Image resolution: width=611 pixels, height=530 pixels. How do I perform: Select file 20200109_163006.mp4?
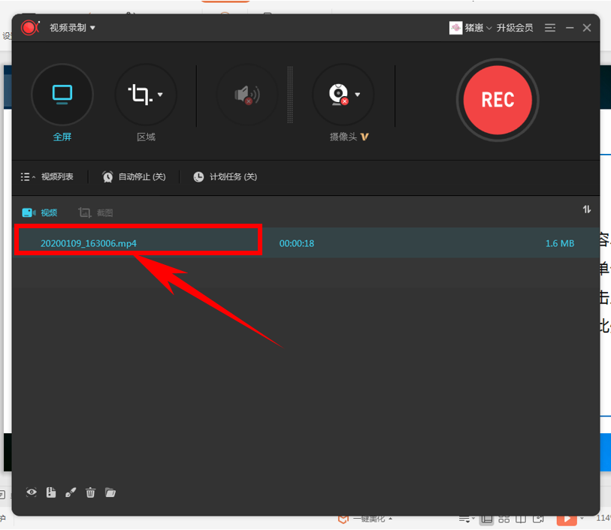89,243
